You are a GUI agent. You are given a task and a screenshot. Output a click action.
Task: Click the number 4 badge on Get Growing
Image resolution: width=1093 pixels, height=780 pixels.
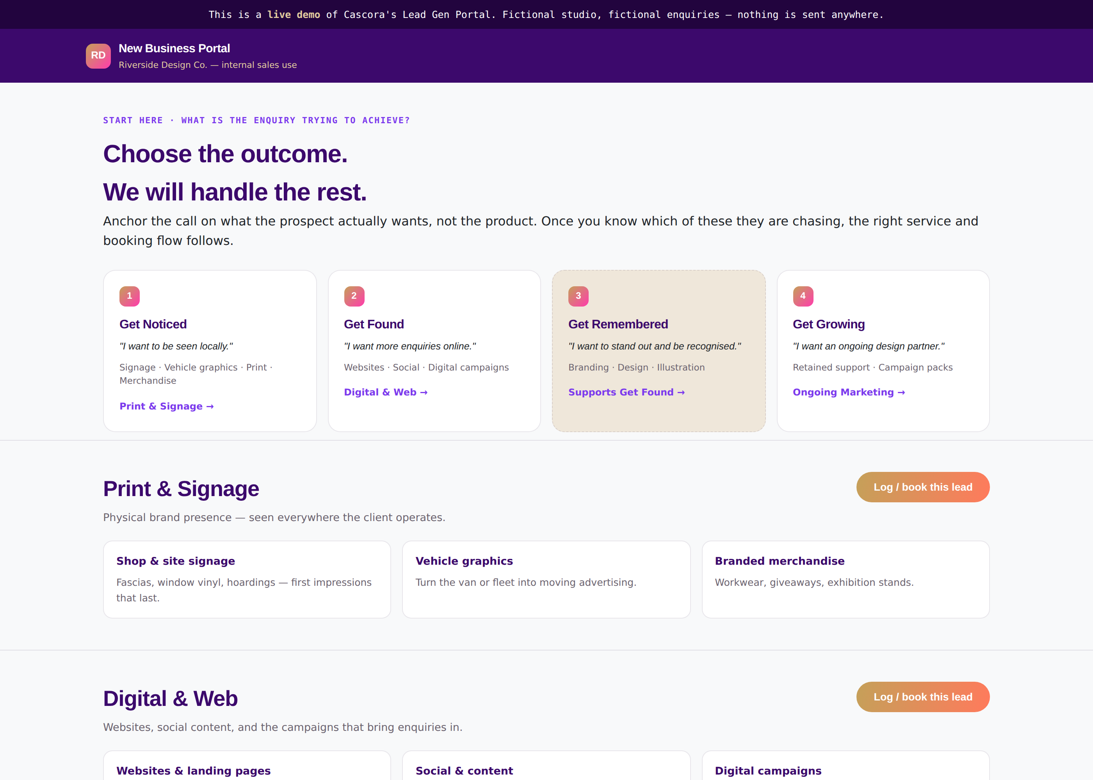coord(803,296)
